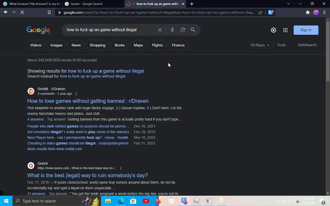Click the Sign in button
Image resolution: width=330 pixels, height=206 pixels.
306,30
